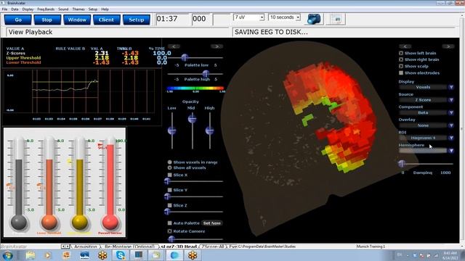
Task: Adjust the Opacity Mid slider handle
Action: pyautogui.click(x=192, y=119)
